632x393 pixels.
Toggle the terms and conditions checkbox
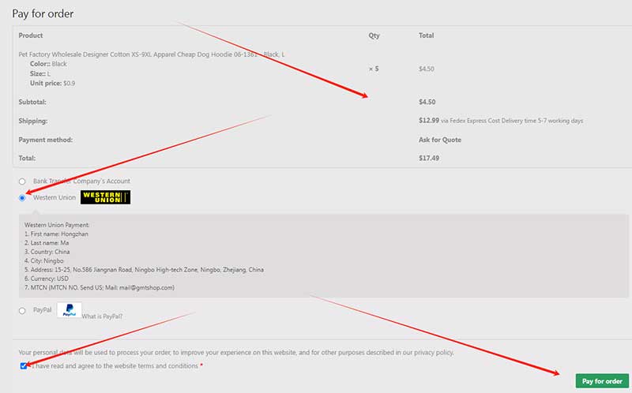coord(22,366)
